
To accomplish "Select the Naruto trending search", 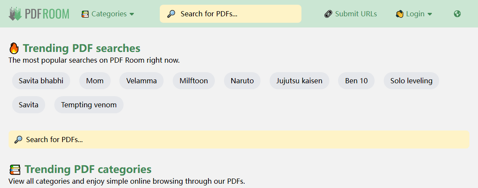I will click(242, 81).
